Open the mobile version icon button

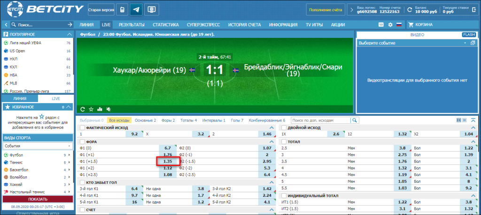click(x=122, y=9)
